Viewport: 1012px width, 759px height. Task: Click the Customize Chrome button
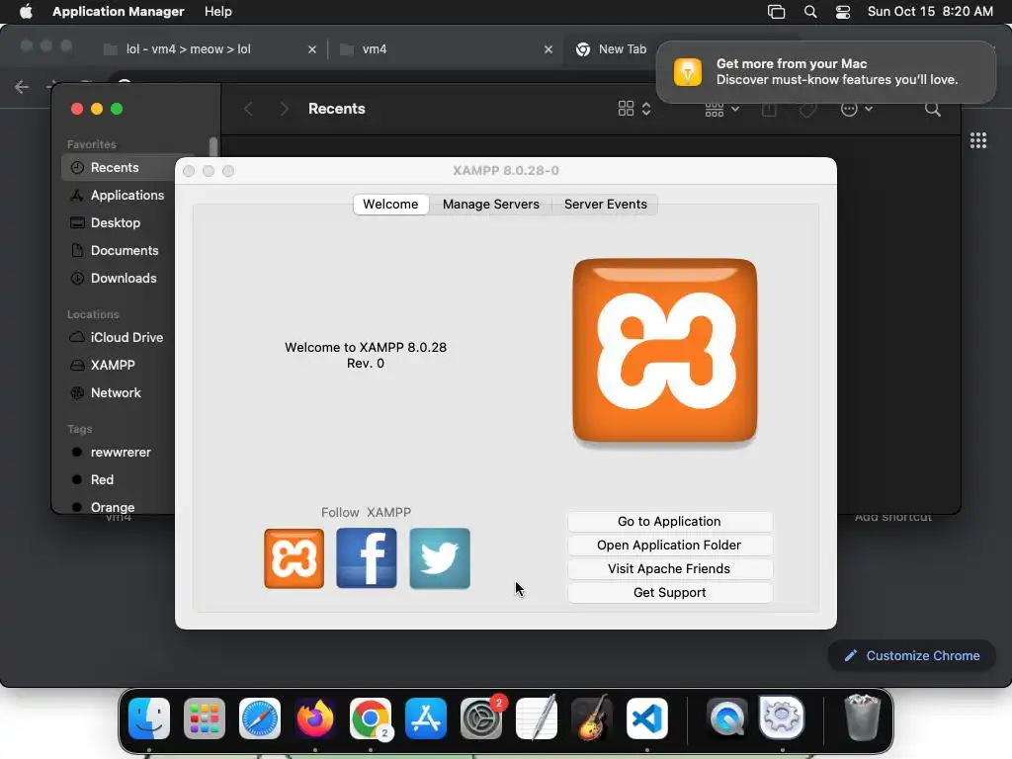[912, 656]
